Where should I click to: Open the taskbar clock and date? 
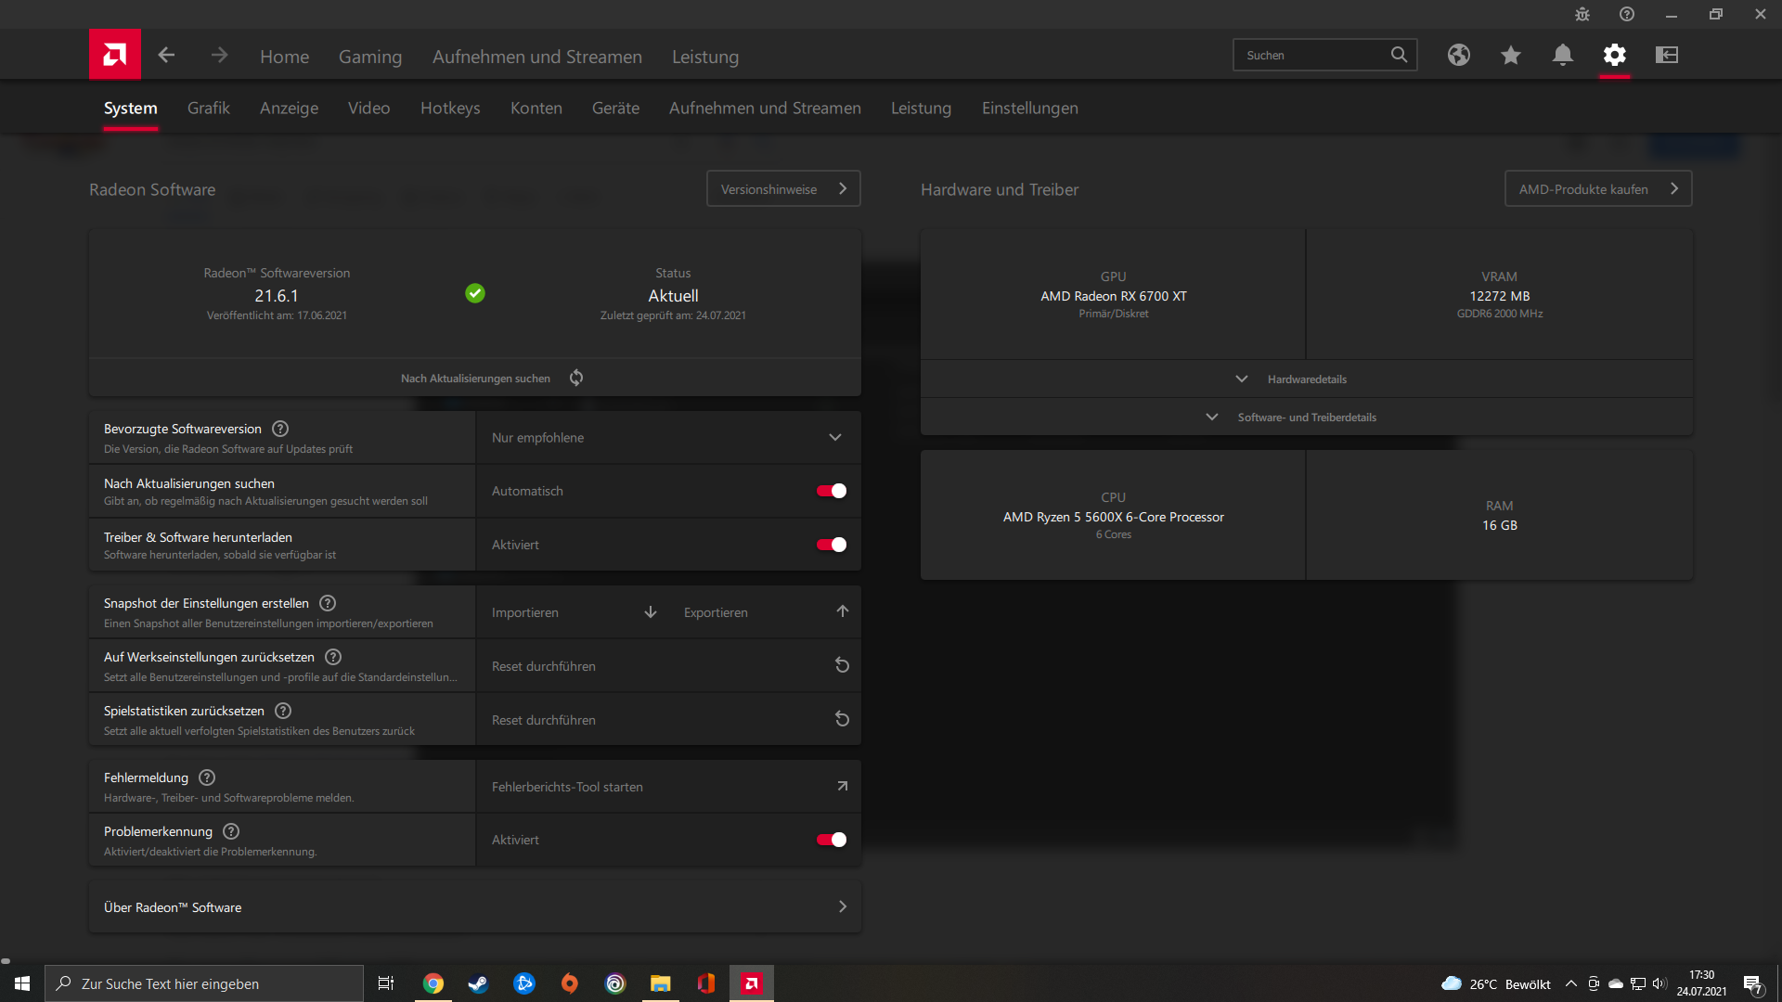[1701, 983]
